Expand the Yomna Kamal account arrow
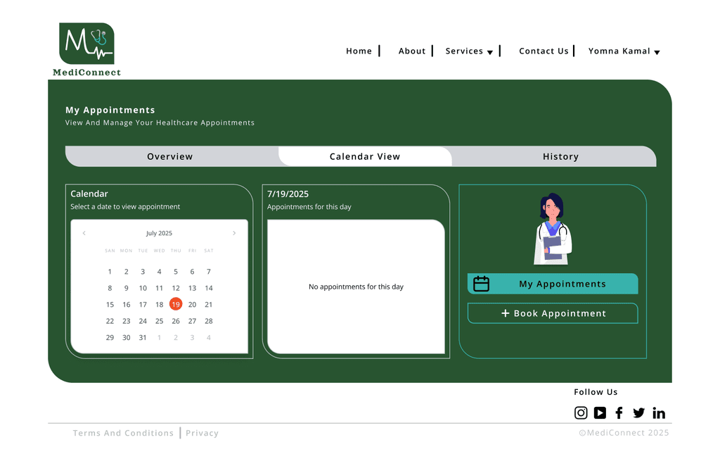720x459 pixels. coord(657,52)
